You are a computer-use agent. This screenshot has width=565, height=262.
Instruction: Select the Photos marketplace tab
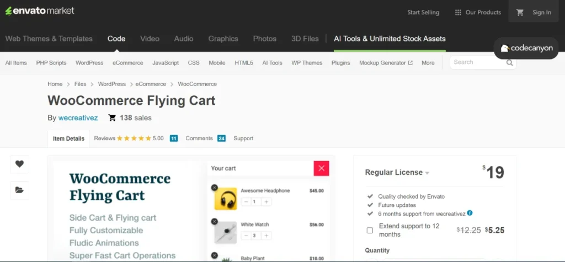click(265, 39)
